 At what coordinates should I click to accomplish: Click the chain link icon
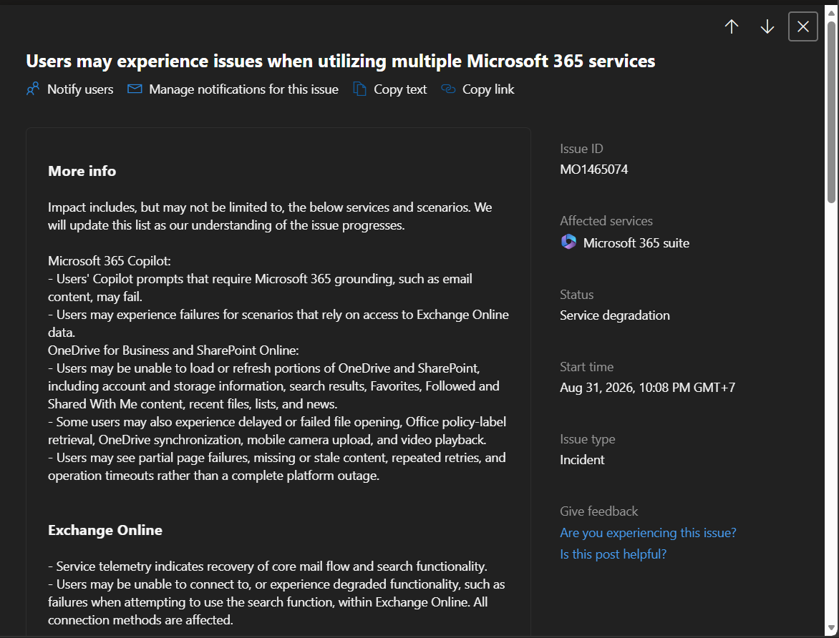(448, 89)
